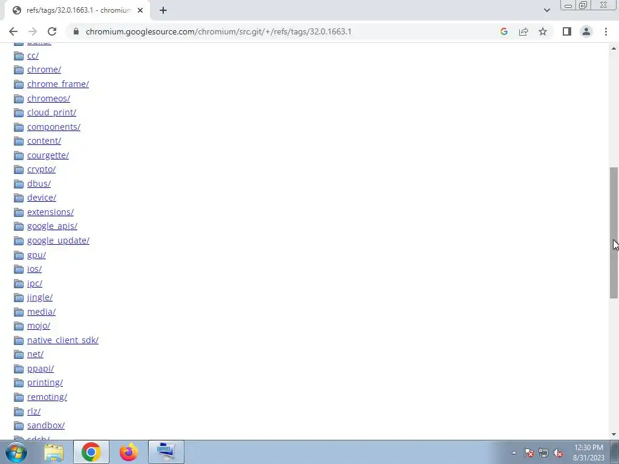The width and height of the screenshot is (619, 464).
Task: Open the native_client_sdk/ folder link
Action: (x=63, y=340)
